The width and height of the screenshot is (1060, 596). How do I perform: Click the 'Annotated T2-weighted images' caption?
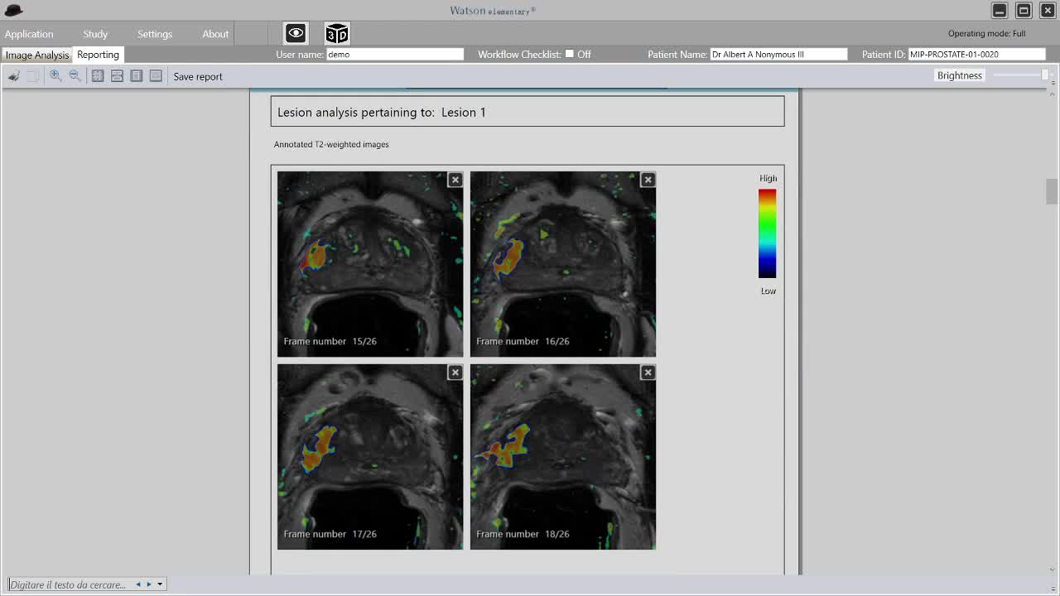[x=331, y=144]
